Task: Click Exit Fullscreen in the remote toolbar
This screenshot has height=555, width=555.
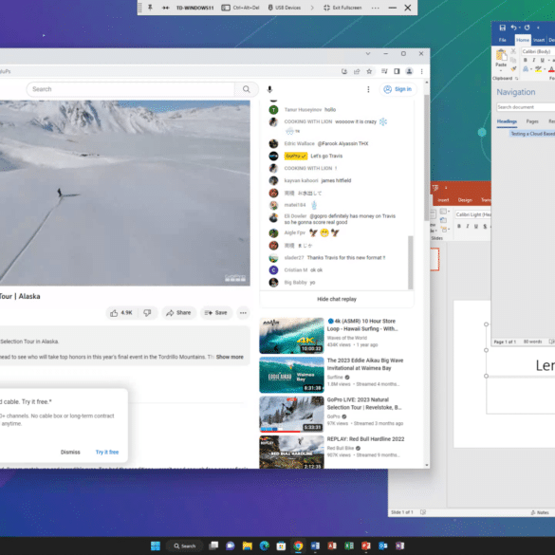Action: (x=342, y=8)
